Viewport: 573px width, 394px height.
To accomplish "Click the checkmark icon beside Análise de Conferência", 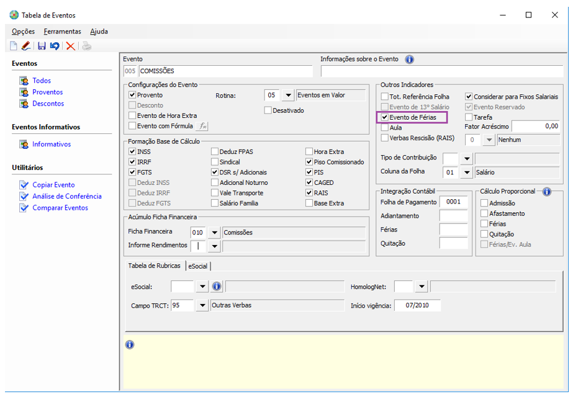I will [x=24, y=196].
